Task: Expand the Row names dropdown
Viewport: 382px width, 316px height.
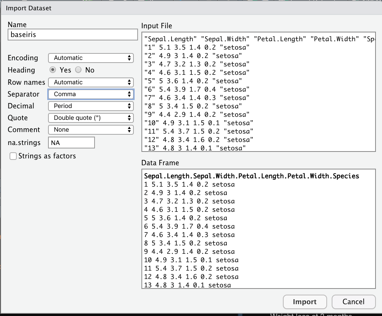Action: 91,82
